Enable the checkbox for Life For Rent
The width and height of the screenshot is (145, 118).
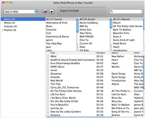pyautogui.click(x=48, y=94)
